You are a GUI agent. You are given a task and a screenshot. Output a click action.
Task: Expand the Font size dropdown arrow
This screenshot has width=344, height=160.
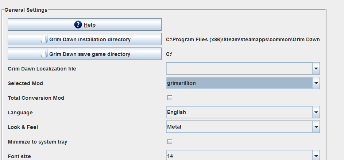pos(316,155)
